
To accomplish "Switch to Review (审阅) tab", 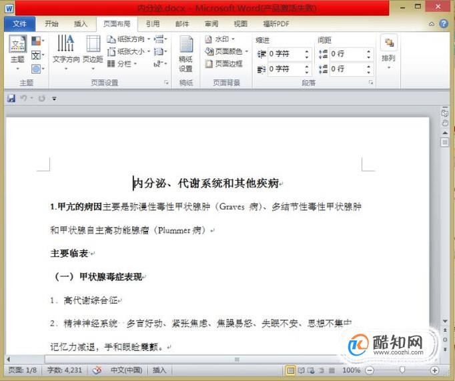I will pyautogui.click(x=211, y=24).
